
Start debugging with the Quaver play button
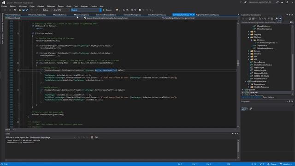(107, 10)
